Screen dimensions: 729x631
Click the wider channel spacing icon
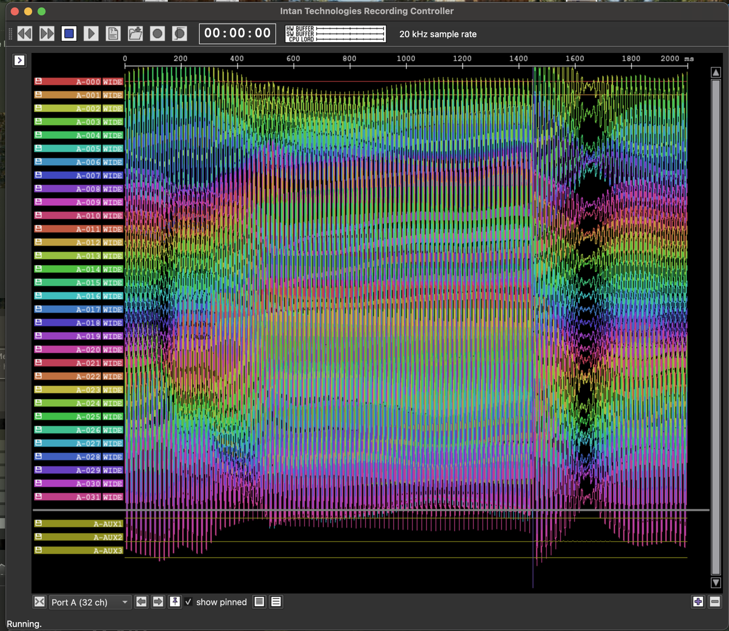click(x=276, y=601)
